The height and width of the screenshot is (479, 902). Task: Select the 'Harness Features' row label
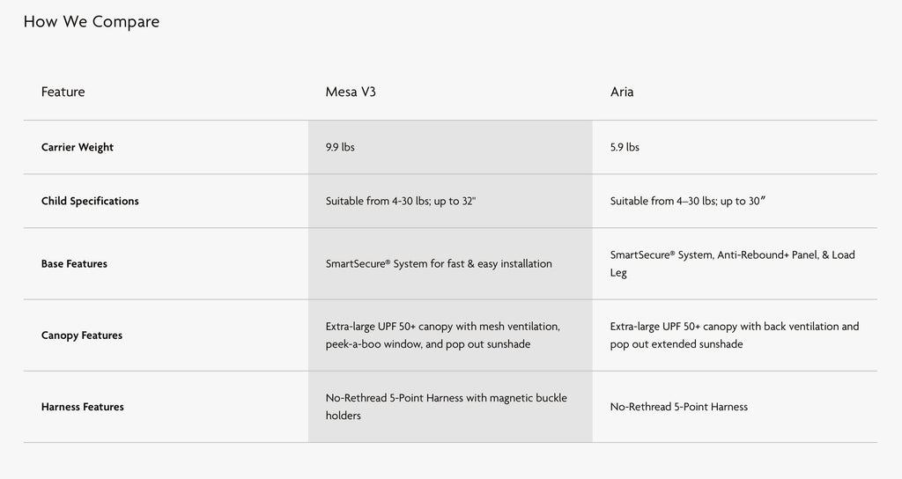click(83, 407)
